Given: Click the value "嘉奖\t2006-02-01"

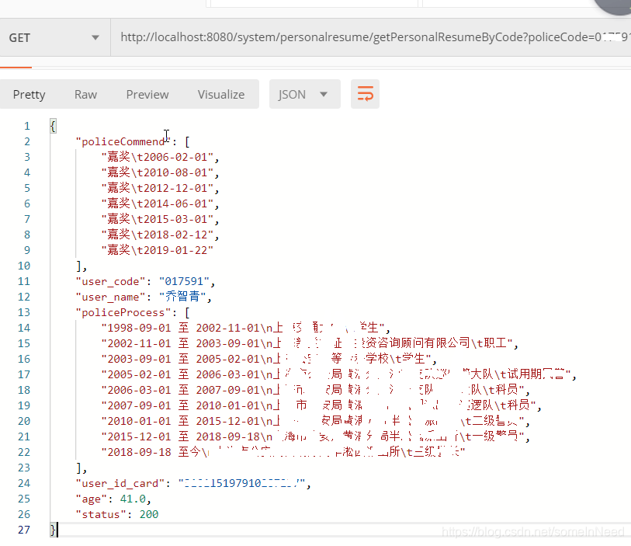Looking at the screenshot, I should coord(157,157).
